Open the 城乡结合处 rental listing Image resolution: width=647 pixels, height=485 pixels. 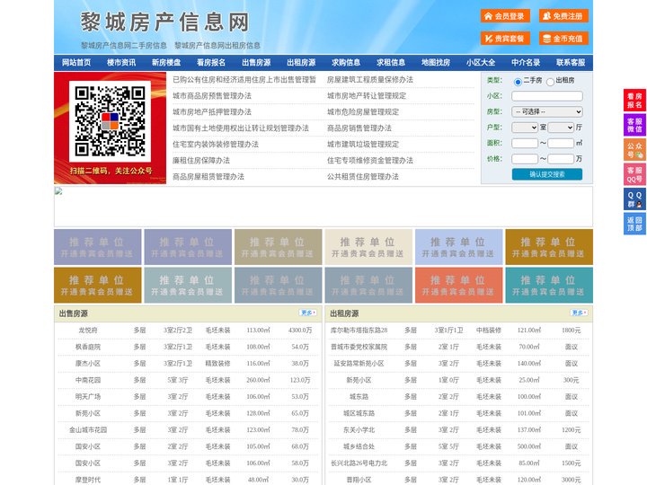(359, 446)
